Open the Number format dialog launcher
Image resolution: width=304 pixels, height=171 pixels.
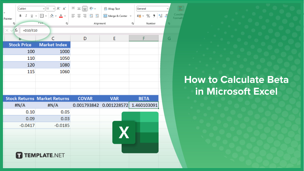point(169,23)
